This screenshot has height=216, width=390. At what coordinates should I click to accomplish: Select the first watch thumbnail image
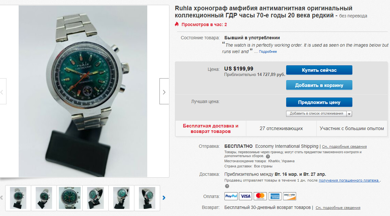tap(18, 198)
